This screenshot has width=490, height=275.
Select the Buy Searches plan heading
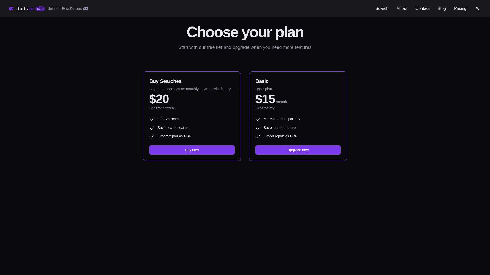tap(165, 81)
